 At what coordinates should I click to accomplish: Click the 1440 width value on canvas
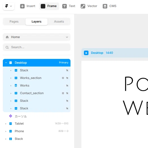click(x=110, y=53)
